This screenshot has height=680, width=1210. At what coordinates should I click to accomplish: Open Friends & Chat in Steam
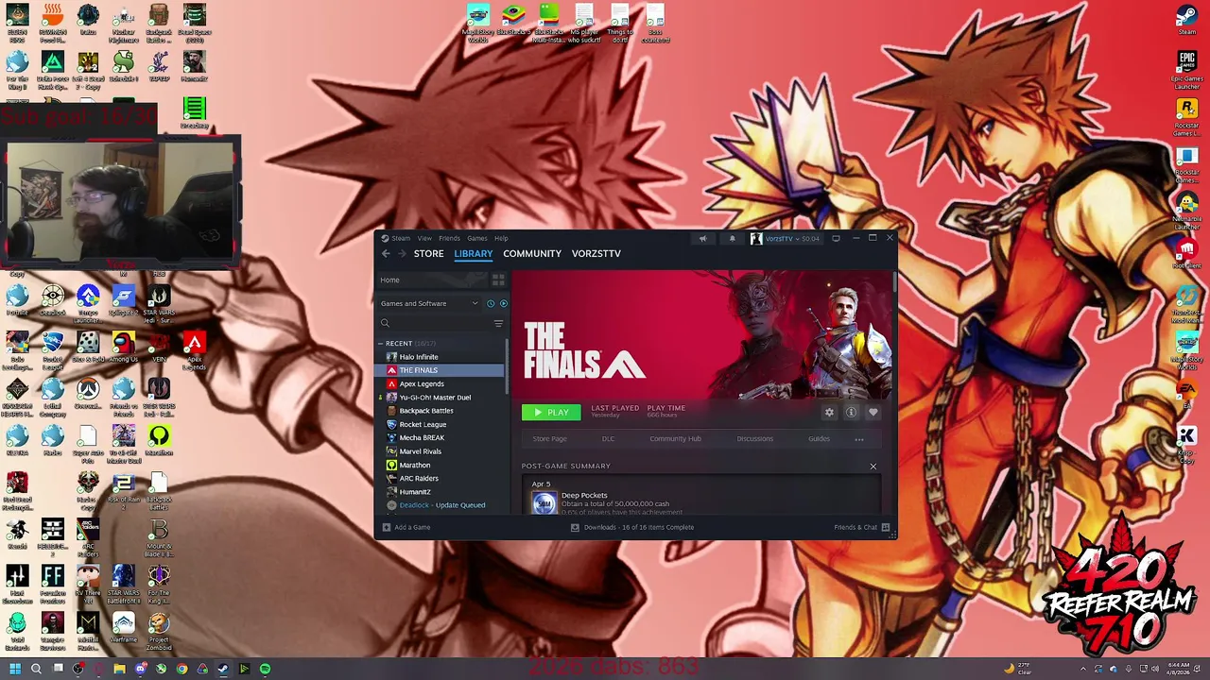click(x=862, y=527)
